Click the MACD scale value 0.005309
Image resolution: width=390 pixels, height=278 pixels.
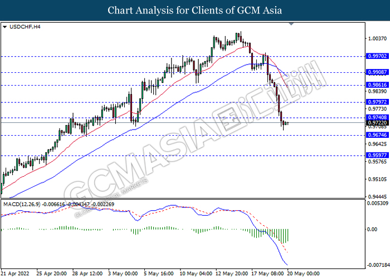click(x=378, y=203)
